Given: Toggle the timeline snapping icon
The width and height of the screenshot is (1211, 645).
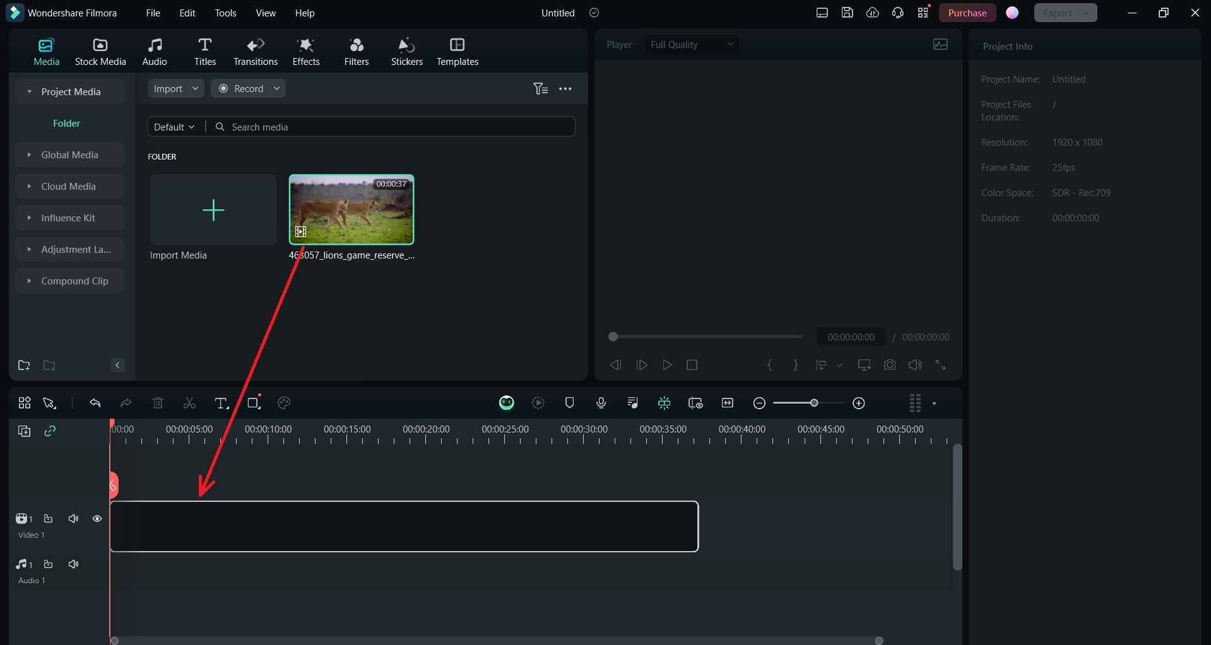Looking at the screenshot, I should click(664, 403).
